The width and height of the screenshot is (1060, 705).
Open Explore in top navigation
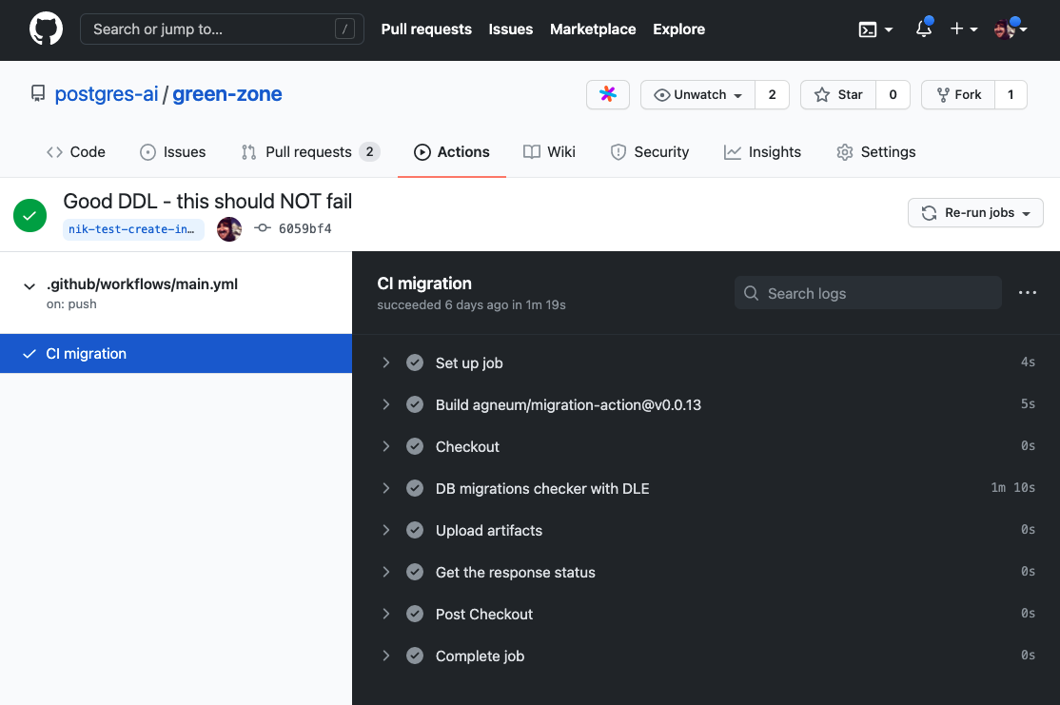tap(678, 29)
